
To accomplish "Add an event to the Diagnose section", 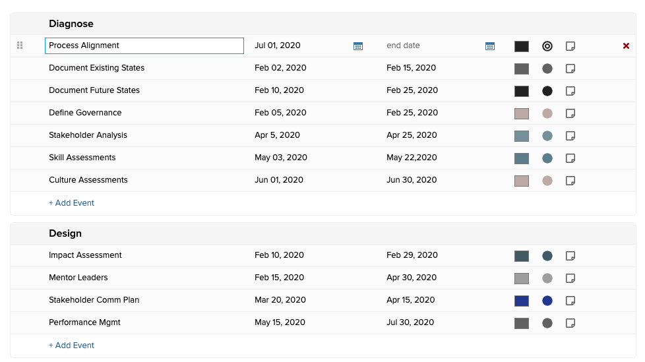I will click(72, 203).
